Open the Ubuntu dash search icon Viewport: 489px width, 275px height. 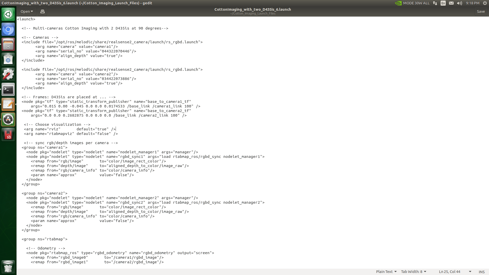point(8,14)
